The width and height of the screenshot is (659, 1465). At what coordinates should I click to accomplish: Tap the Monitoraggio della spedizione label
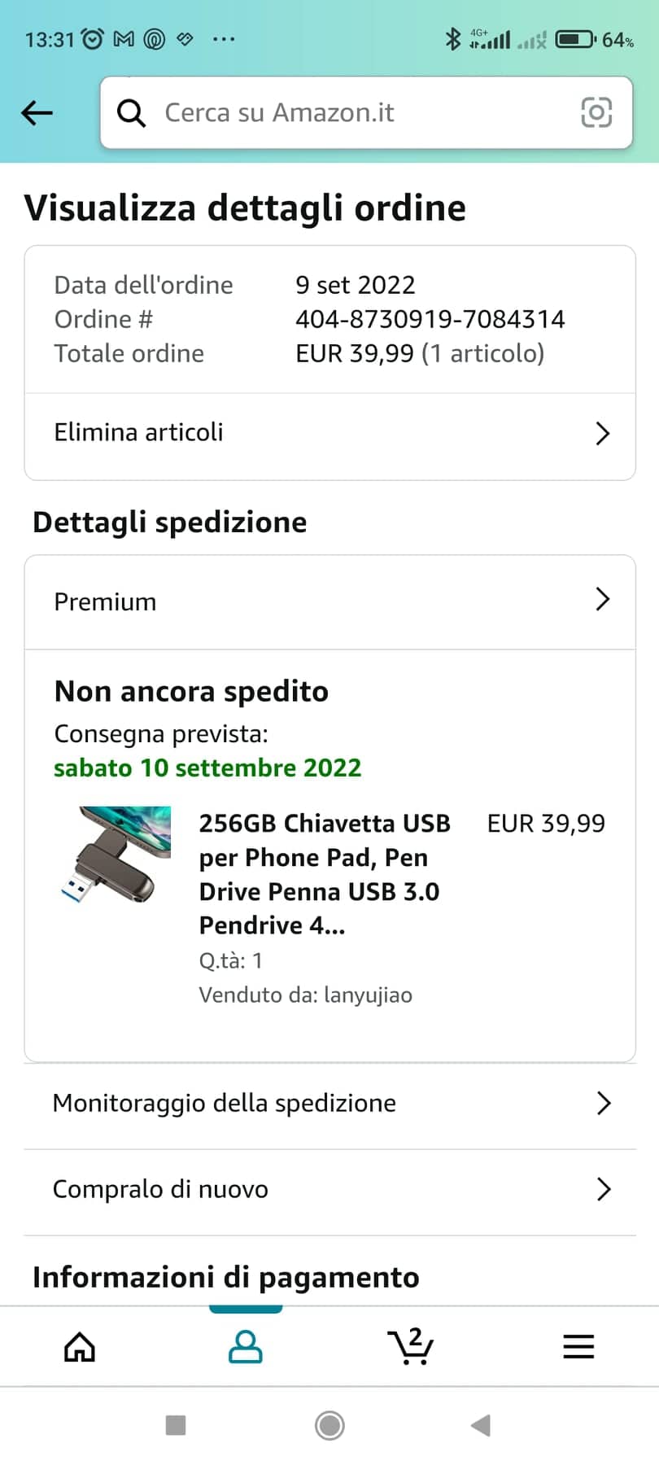pyautogui.click(x=225, y=1103)
